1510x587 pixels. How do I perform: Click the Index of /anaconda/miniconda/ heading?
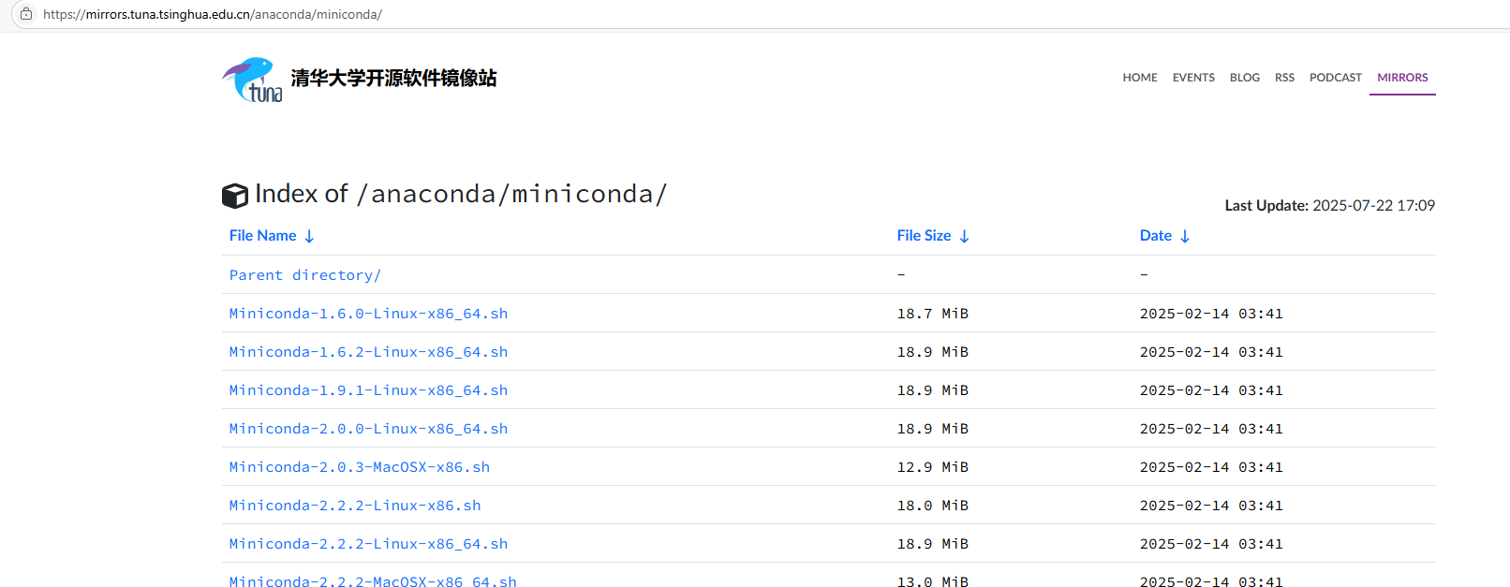[461, 194]
